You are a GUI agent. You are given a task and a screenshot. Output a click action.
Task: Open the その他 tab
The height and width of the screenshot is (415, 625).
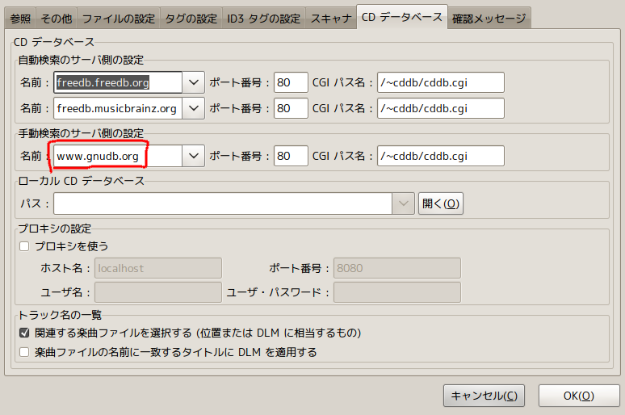(x=57, y=19)
